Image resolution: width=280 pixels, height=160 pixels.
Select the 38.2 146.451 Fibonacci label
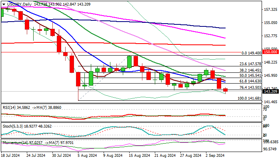(250, 70)
